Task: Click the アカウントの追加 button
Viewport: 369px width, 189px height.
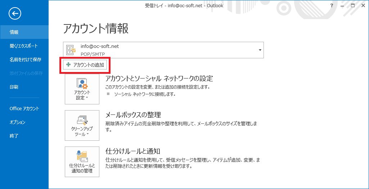Action: click(x=85, y=65)
